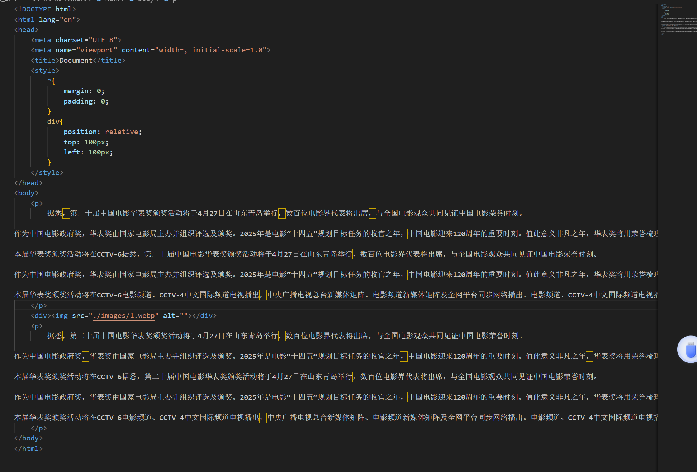Click the opening style tag
This screenshot has height=472, width=697.
pyautogui.click(x=45, y=71)
